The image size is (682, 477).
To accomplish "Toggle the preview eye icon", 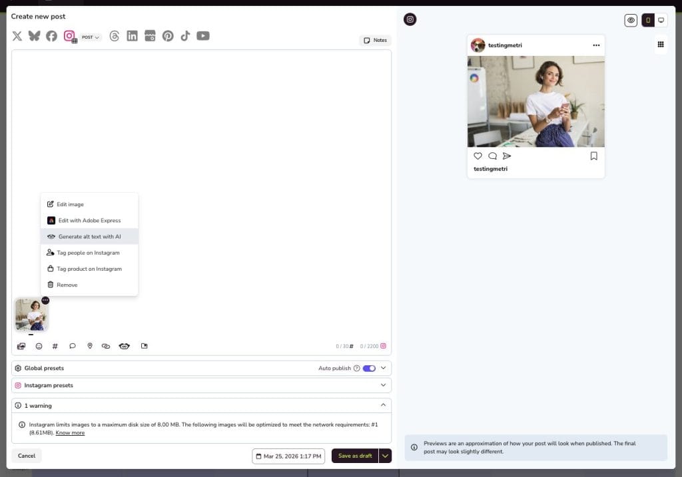I will [x=631, y=21].
